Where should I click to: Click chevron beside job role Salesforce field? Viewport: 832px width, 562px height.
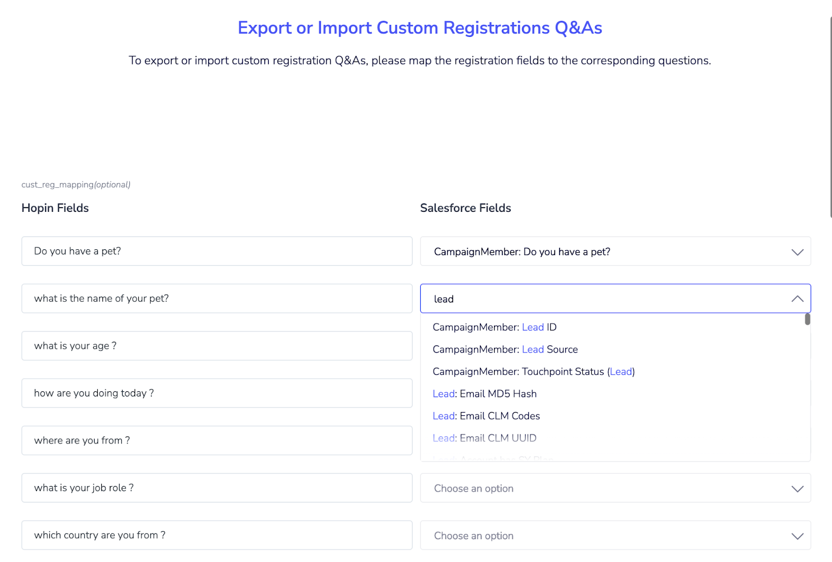[x=797, y=489]
